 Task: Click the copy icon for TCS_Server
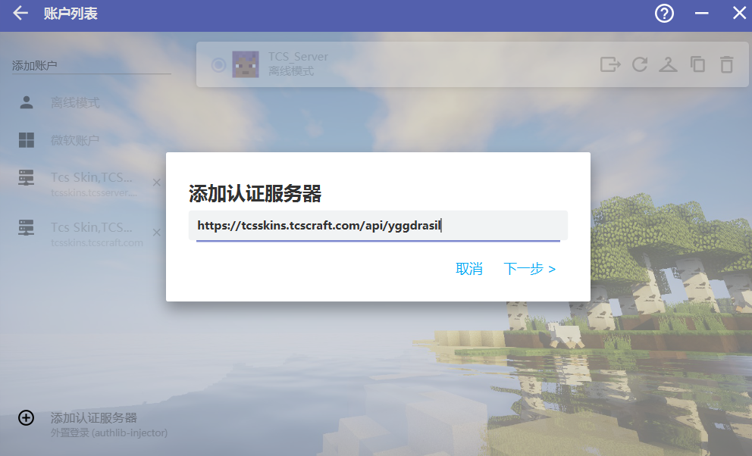tap(697, 64)
